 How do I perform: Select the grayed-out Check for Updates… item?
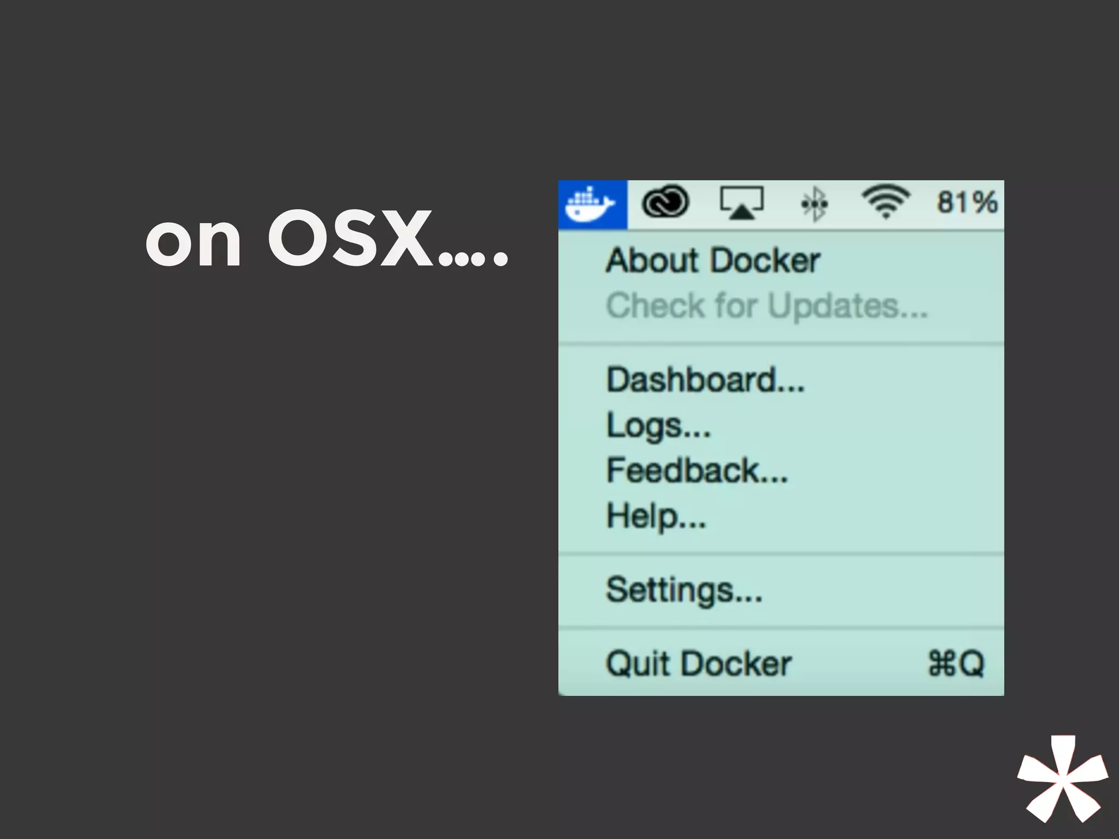(x=781, y=305)
